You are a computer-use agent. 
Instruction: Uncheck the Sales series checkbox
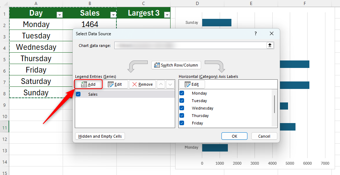pyautogui.click(x=78, y=94)
